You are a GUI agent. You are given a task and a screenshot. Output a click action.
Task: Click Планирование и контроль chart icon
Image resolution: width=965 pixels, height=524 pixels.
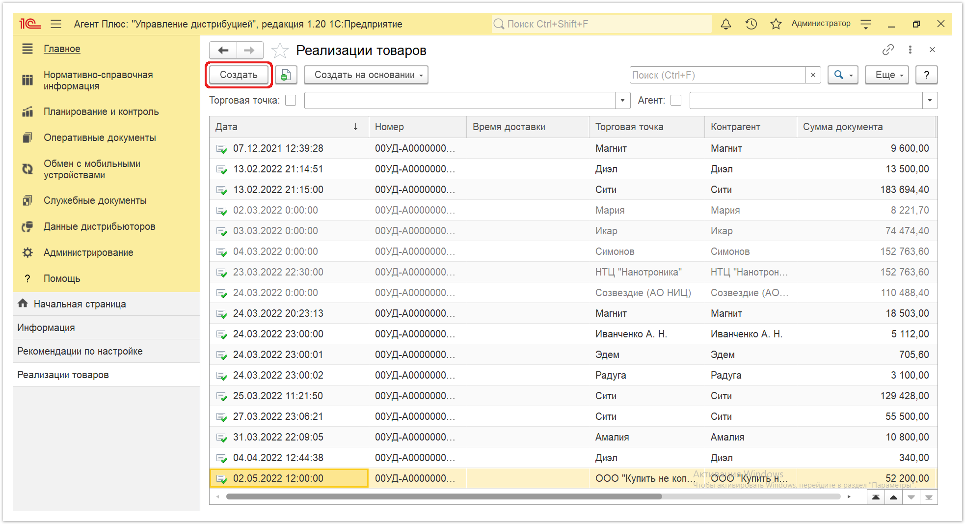(x=27, y=111)
